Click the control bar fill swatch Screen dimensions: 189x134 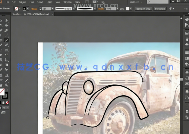coord(17,9)
